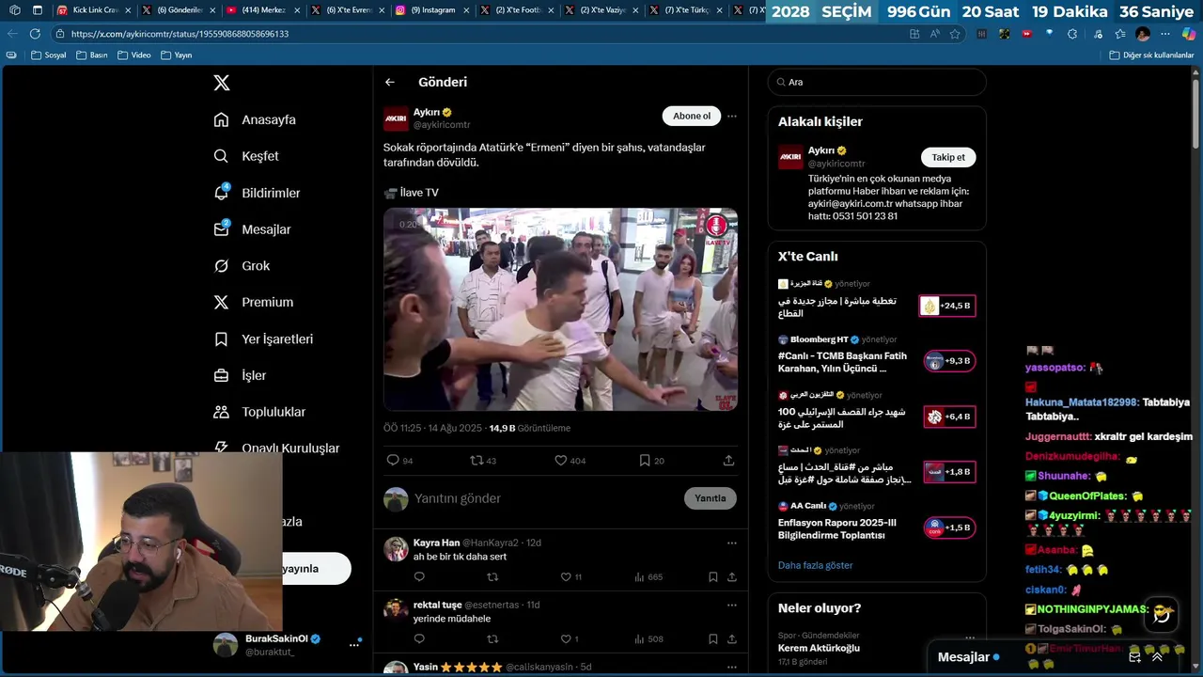Like rektal tuşe's reply
This screenshot has height=677, width=1203.
click(566, 638)
